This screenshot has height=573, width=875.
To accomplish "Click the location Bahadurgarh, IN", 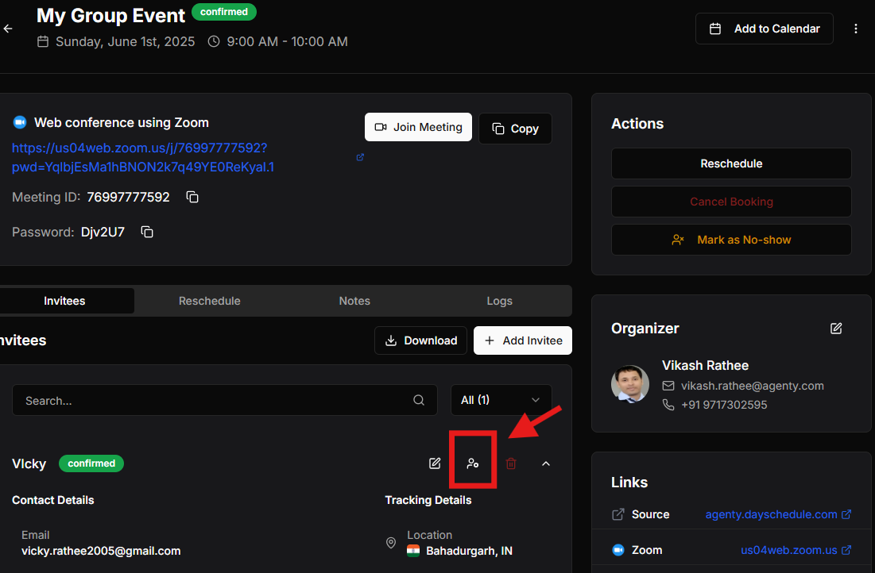I will (x=469, y=552).
